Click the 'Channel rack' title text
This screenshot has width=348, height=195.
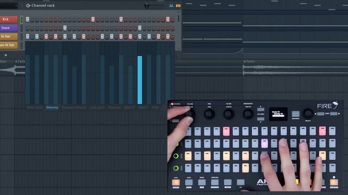(x=43, y=5)
